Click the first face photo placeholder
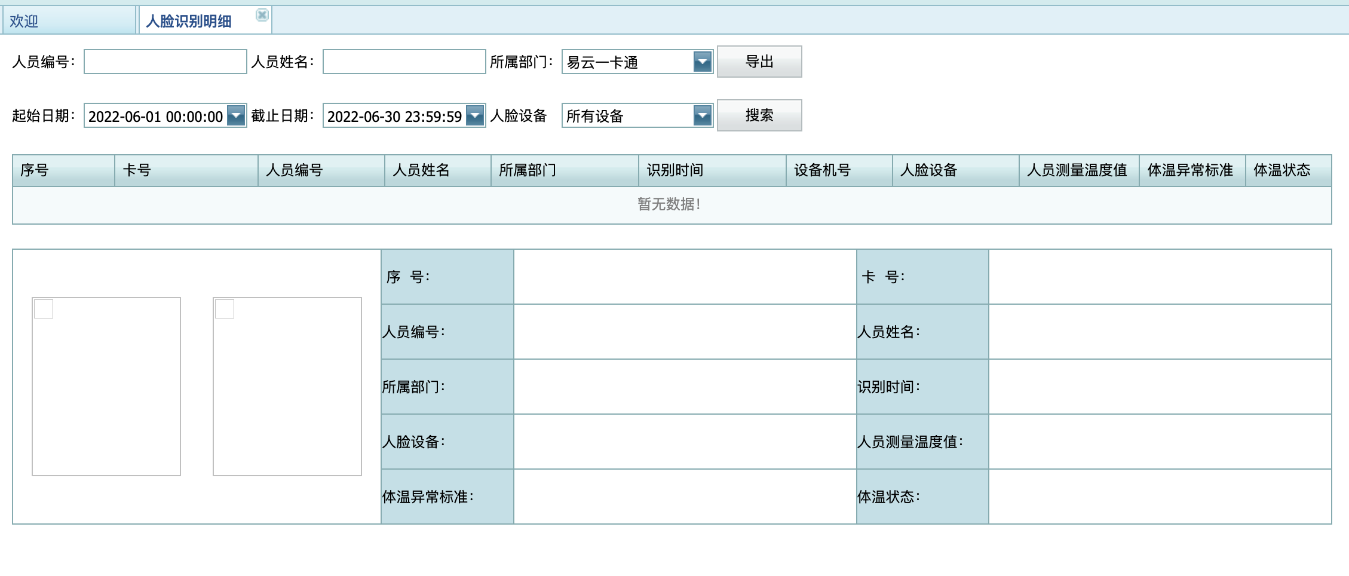The height and width of the screenshot is (576, 1349). click(x=106, y=387)
